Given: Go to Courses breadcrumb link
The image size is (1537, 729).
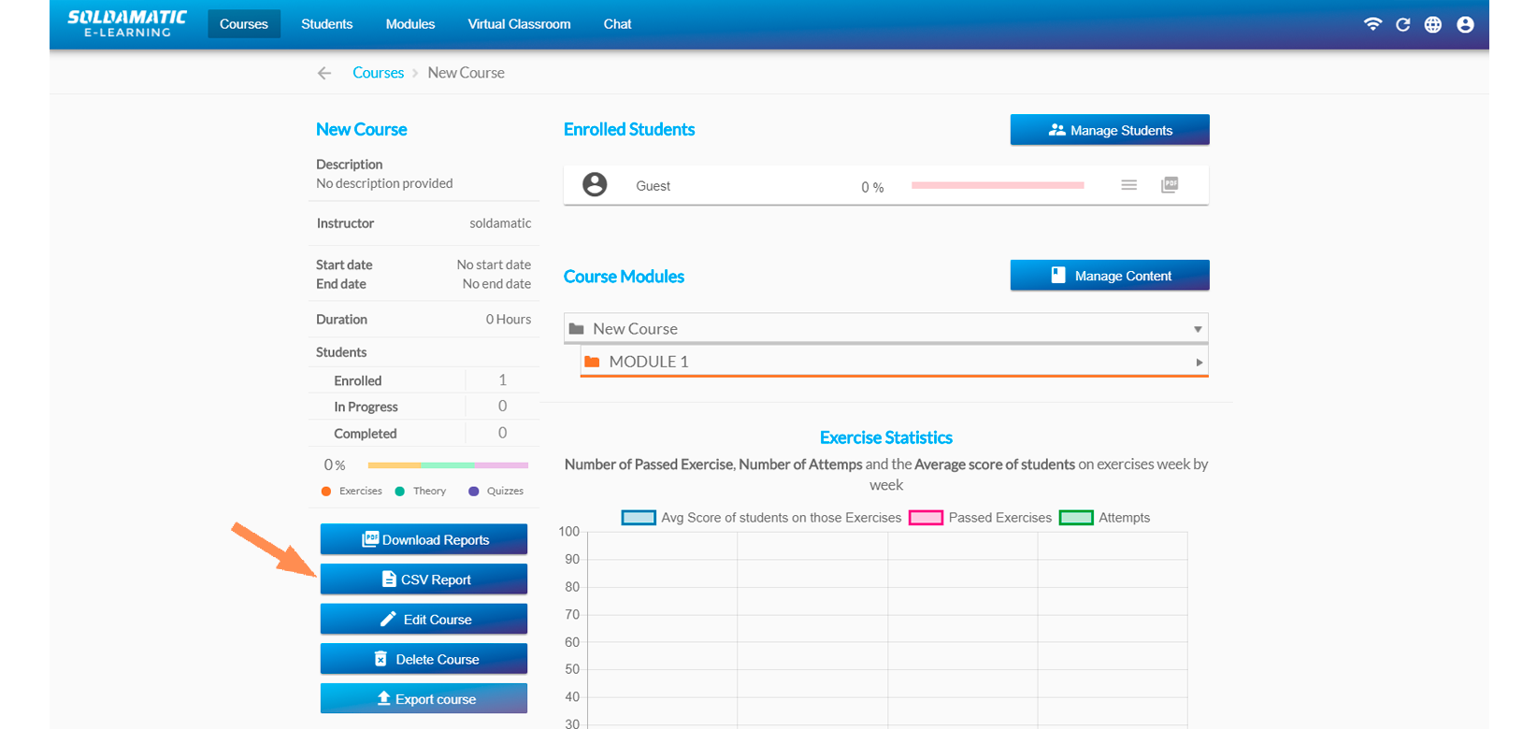Looking at the screenshot, I should click(x=378, y=73).
